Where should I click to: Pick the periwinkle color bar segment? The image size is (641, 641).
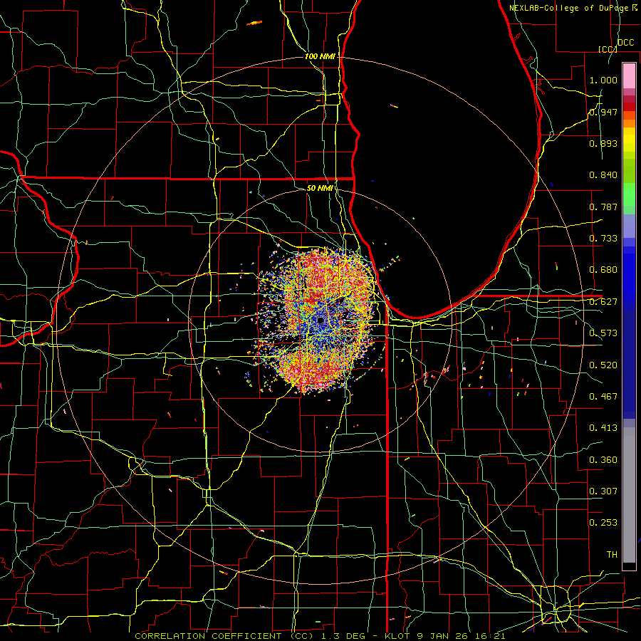[x=629, y=226]
